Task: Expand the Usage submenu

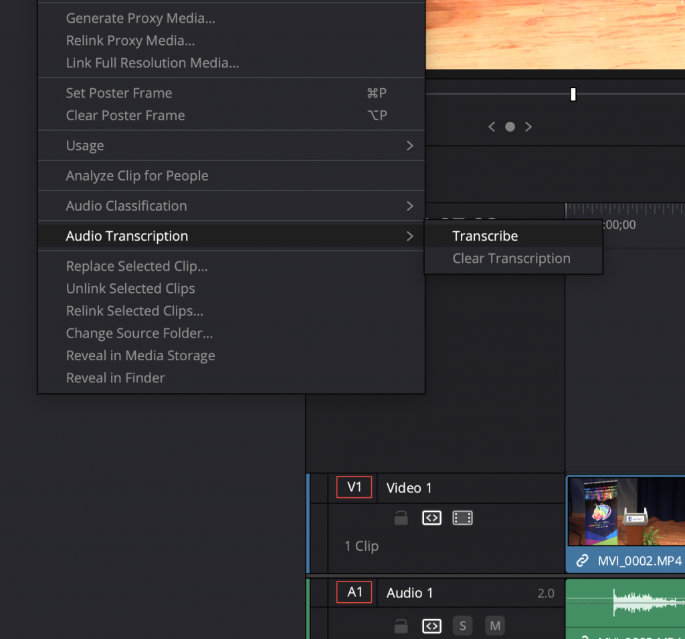Action: [231, 146]
